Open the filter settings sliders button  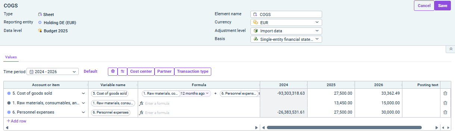122,71
